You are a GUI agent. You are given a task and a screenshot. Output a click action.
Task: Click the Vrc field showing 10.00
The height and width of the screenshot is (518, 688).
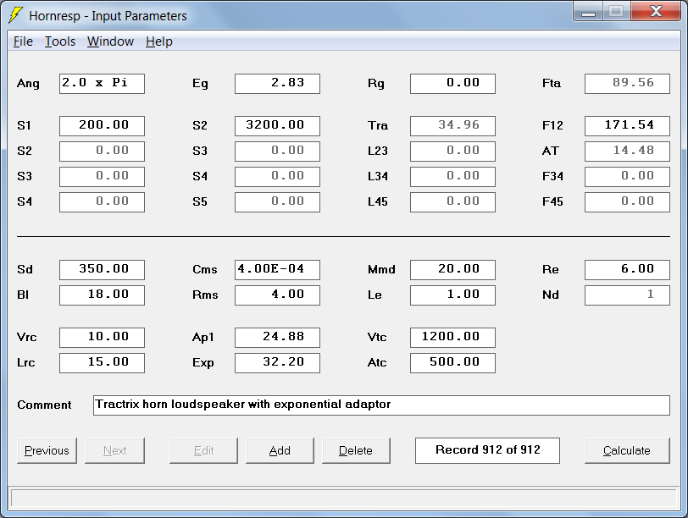(x=102, y=338)
